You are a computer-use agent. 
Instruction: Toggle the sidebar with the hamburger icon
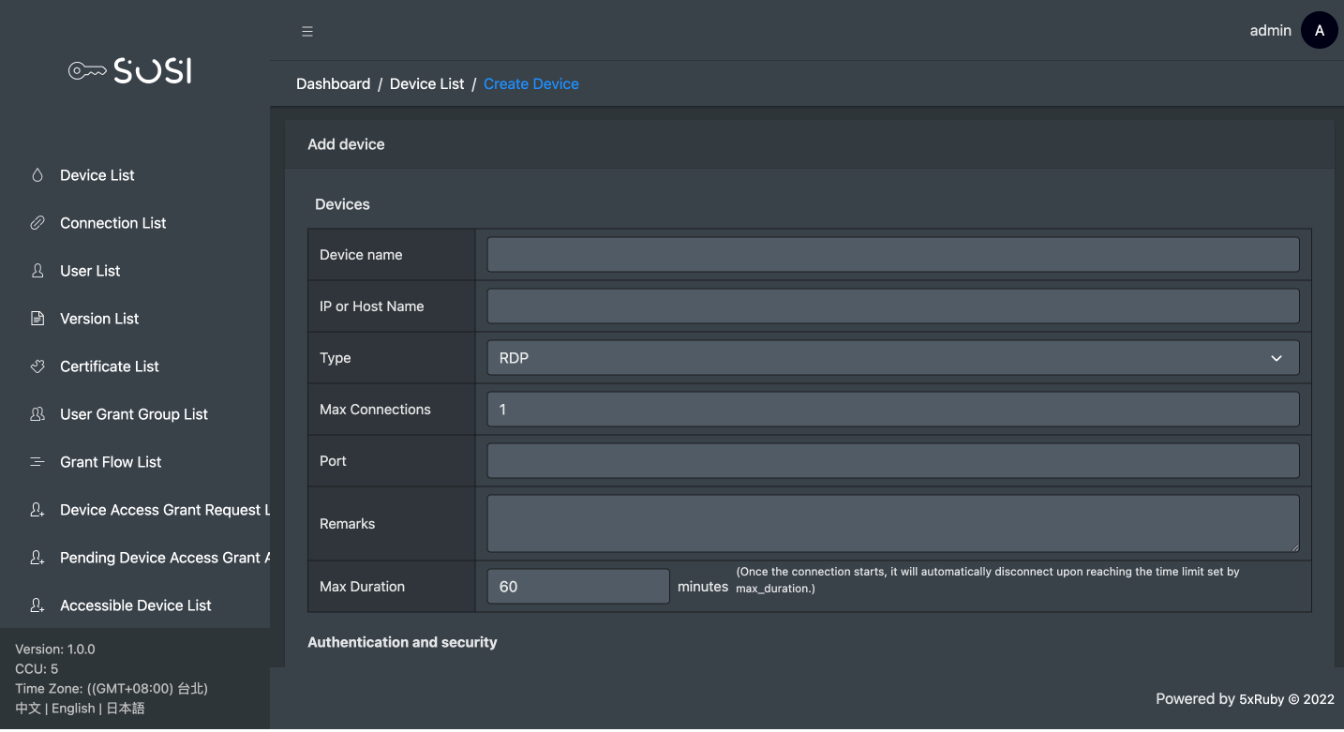click(306, 31)
